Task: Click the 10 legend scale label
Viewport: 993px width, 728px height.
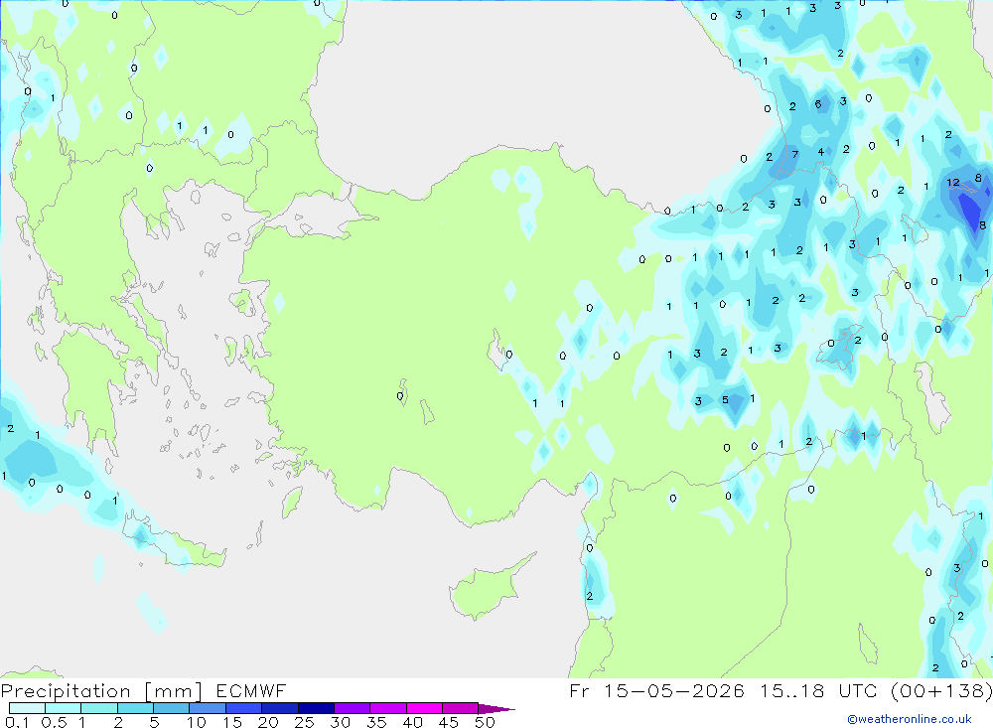Action: [197, 722]
